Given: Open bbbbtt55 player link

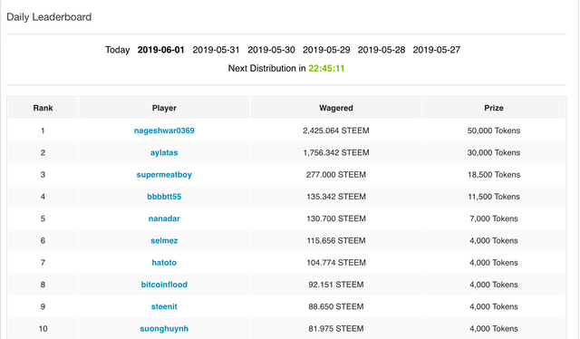Looking at the screenshot, I should [x=164, y=197].
